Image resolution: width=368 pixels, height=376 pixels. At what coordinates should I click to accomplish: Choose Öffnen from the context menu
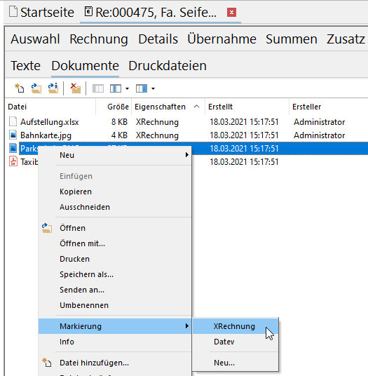(x=115, y=228)
